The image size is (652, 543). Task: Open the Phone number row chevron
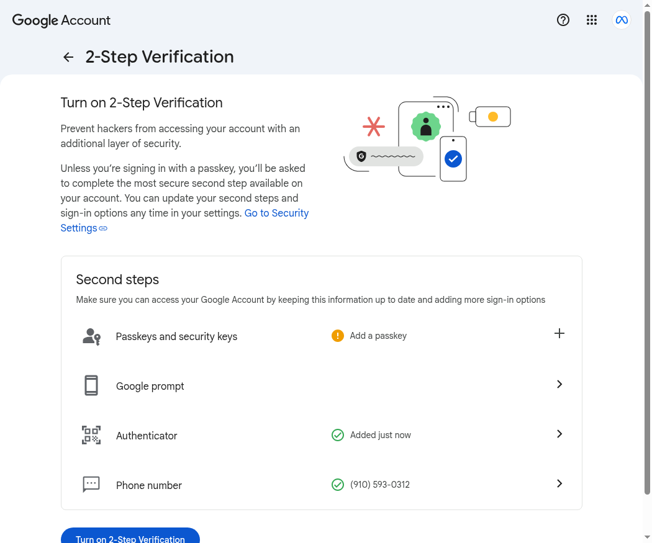559,483
